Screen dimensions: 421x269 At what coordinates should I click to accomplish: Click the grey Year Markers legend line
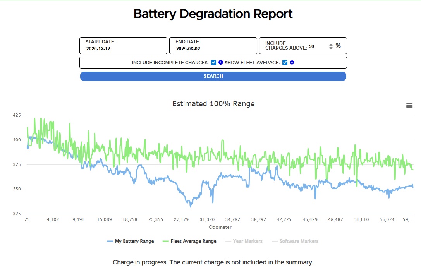pyautogui.click(x=228, y=242)
